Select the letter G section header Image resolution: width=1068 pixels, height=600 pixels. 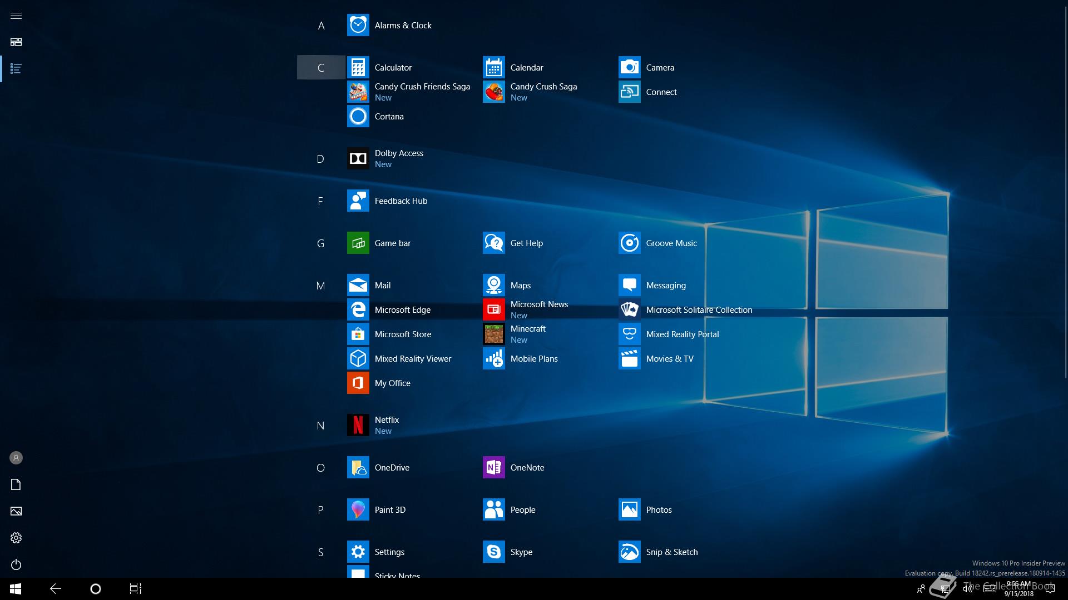coord(321,243)
